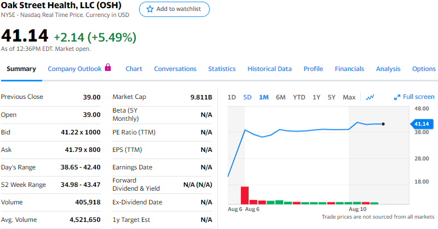Select the 6M chart range
The image size is (438, 229).
pos(281,97)
